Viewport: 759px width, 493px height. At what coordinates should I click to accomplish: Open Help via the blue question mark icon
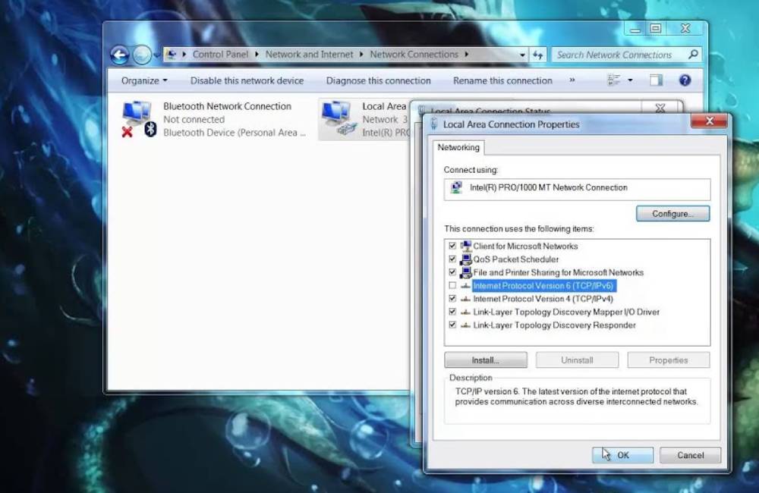[685, 80]
